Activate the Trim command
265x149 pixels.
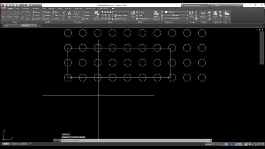pos(55,12)
